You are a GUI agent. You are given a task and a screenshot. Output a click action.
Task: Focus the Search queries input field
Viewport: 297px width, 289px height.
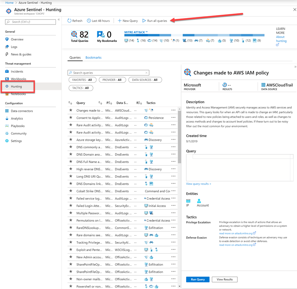coord(108,73)
